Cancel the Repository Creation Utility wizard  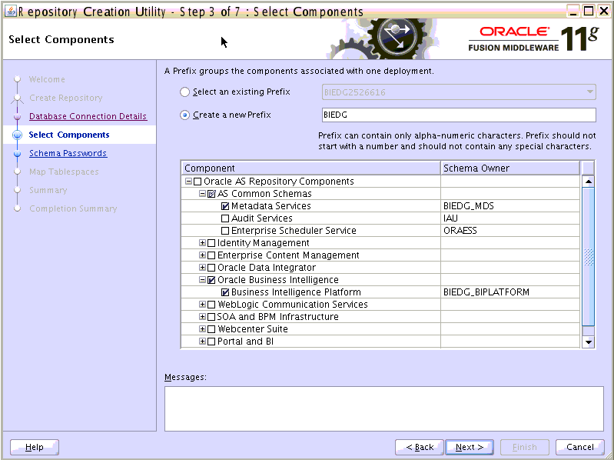tap(580, 447)
